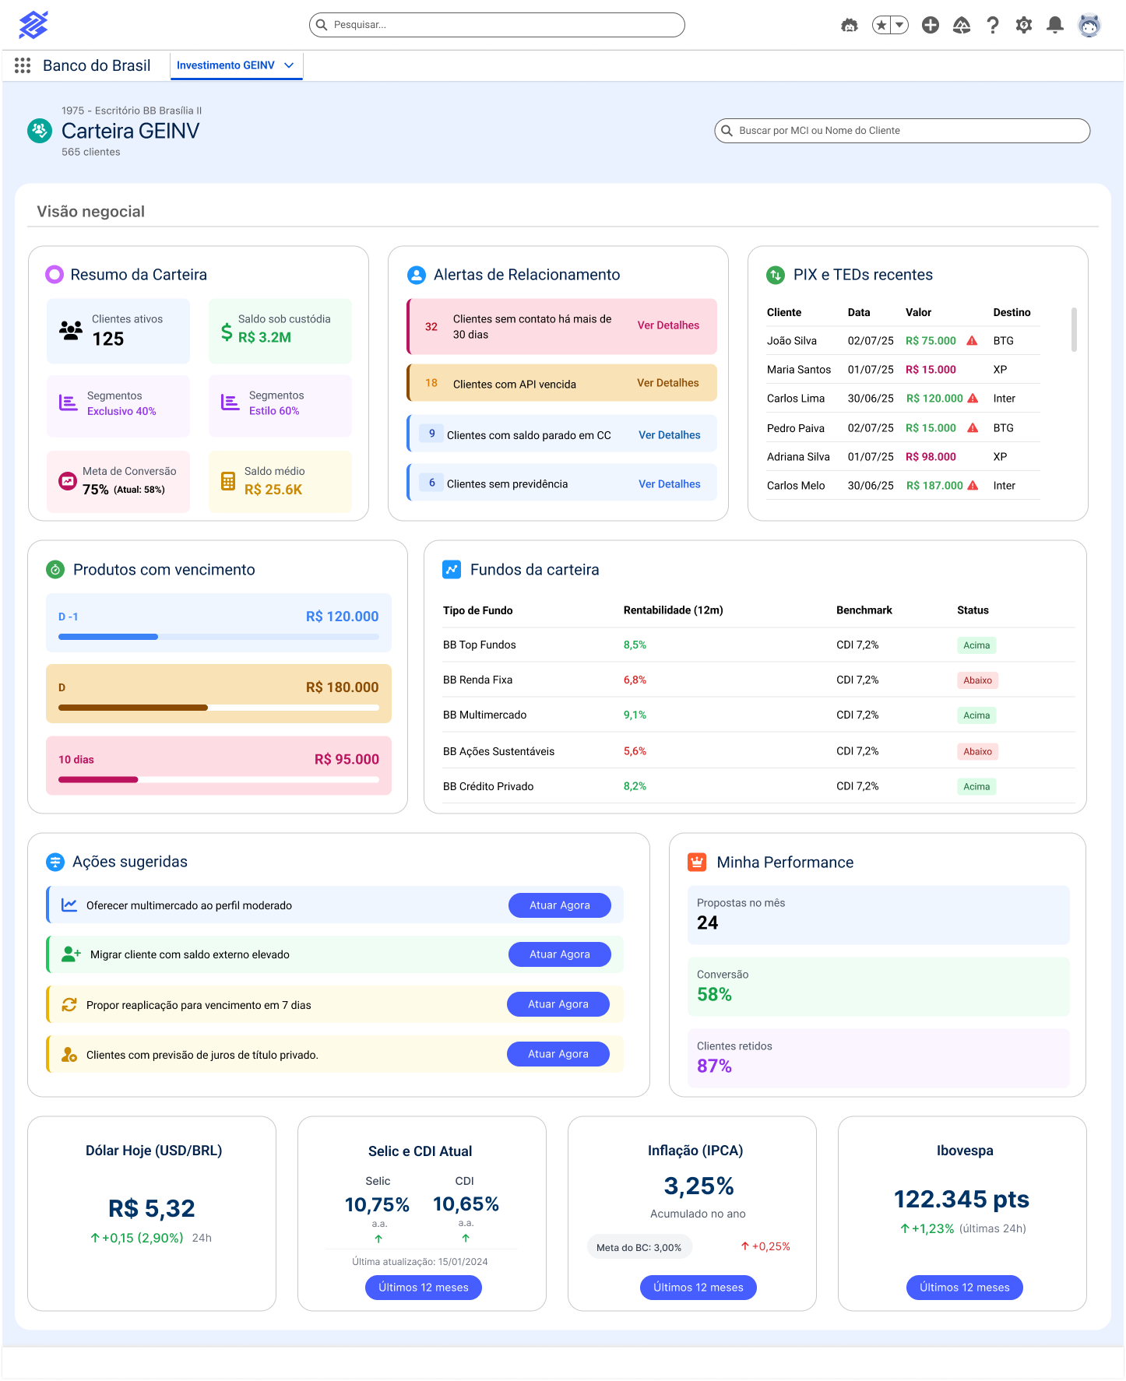Screen dimensions: 1126x1381
Task: Click the Banco do Brasil app name
Action: (97, 65)
